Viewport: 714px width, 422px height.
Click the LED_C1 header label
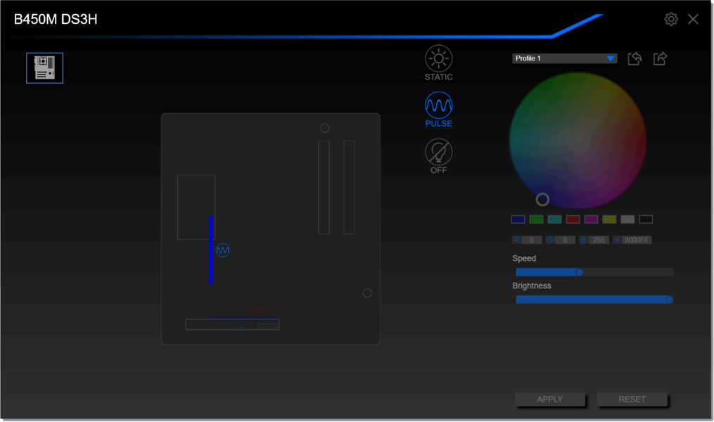tap(263, 310)
